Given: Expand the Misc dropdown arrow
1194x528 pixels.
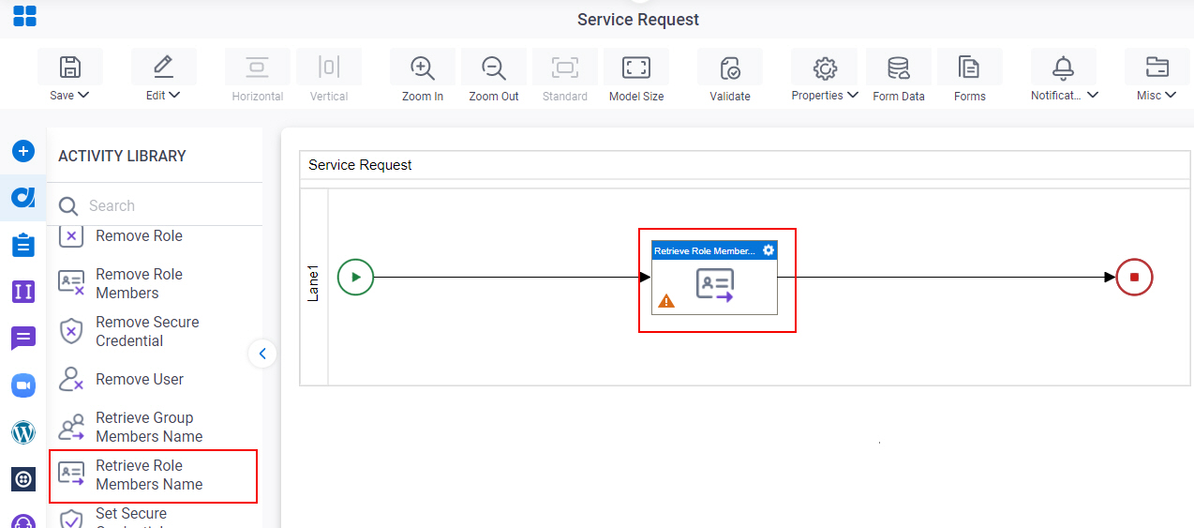Looking at the screenshot, I should click(1170, 95).
